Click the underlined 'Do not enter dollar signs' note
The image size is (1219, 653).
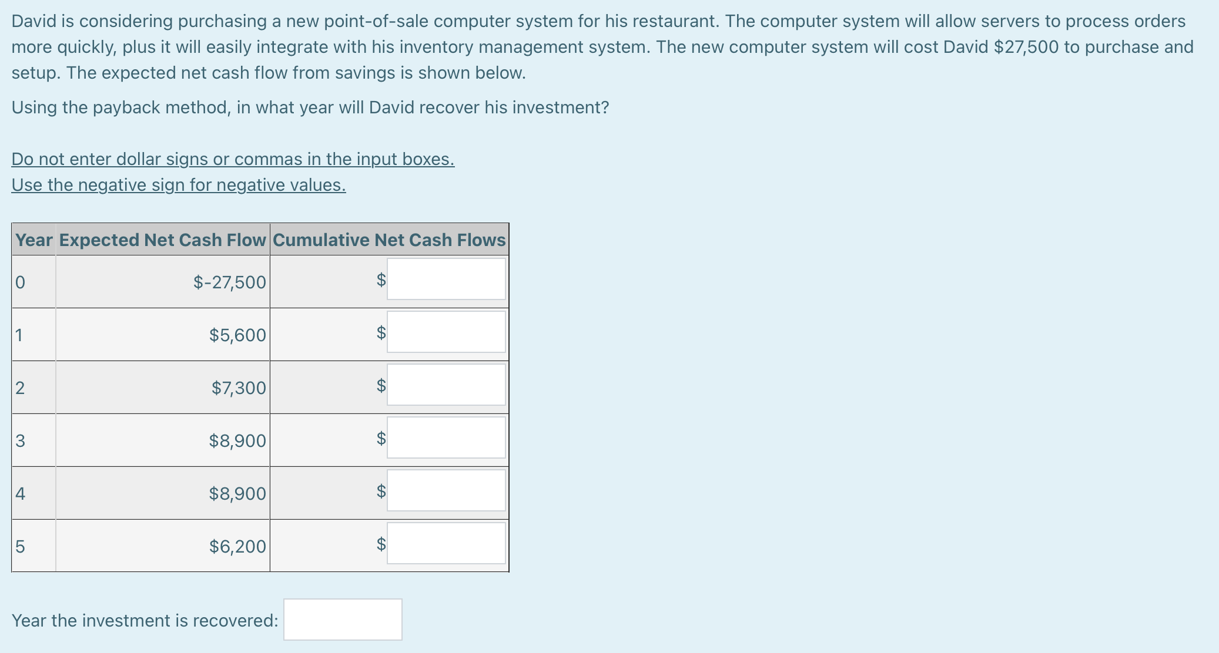coord(232,159)
